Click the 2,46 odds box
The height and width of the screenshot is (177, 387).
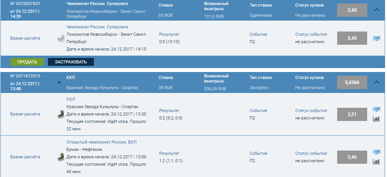(352, 157)
